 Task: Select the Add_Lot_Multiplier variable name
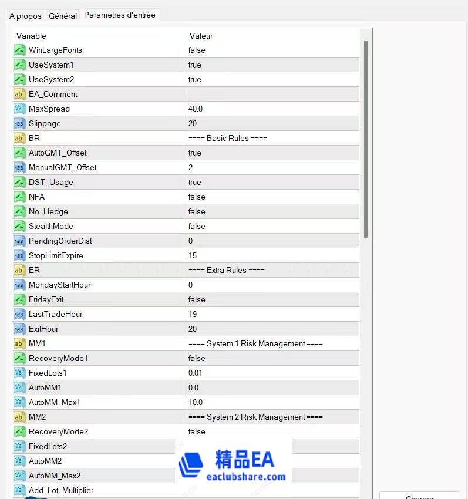(x=61, y=490)
